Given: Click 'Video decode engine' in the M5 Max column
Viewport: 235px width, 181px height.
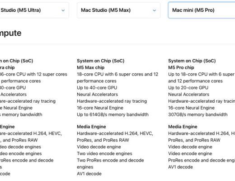Looking at the screenshot, I should click(99, 147).
